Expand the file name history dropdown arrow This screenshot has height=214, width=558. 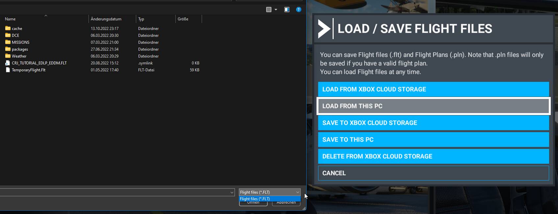click(232, 193)
